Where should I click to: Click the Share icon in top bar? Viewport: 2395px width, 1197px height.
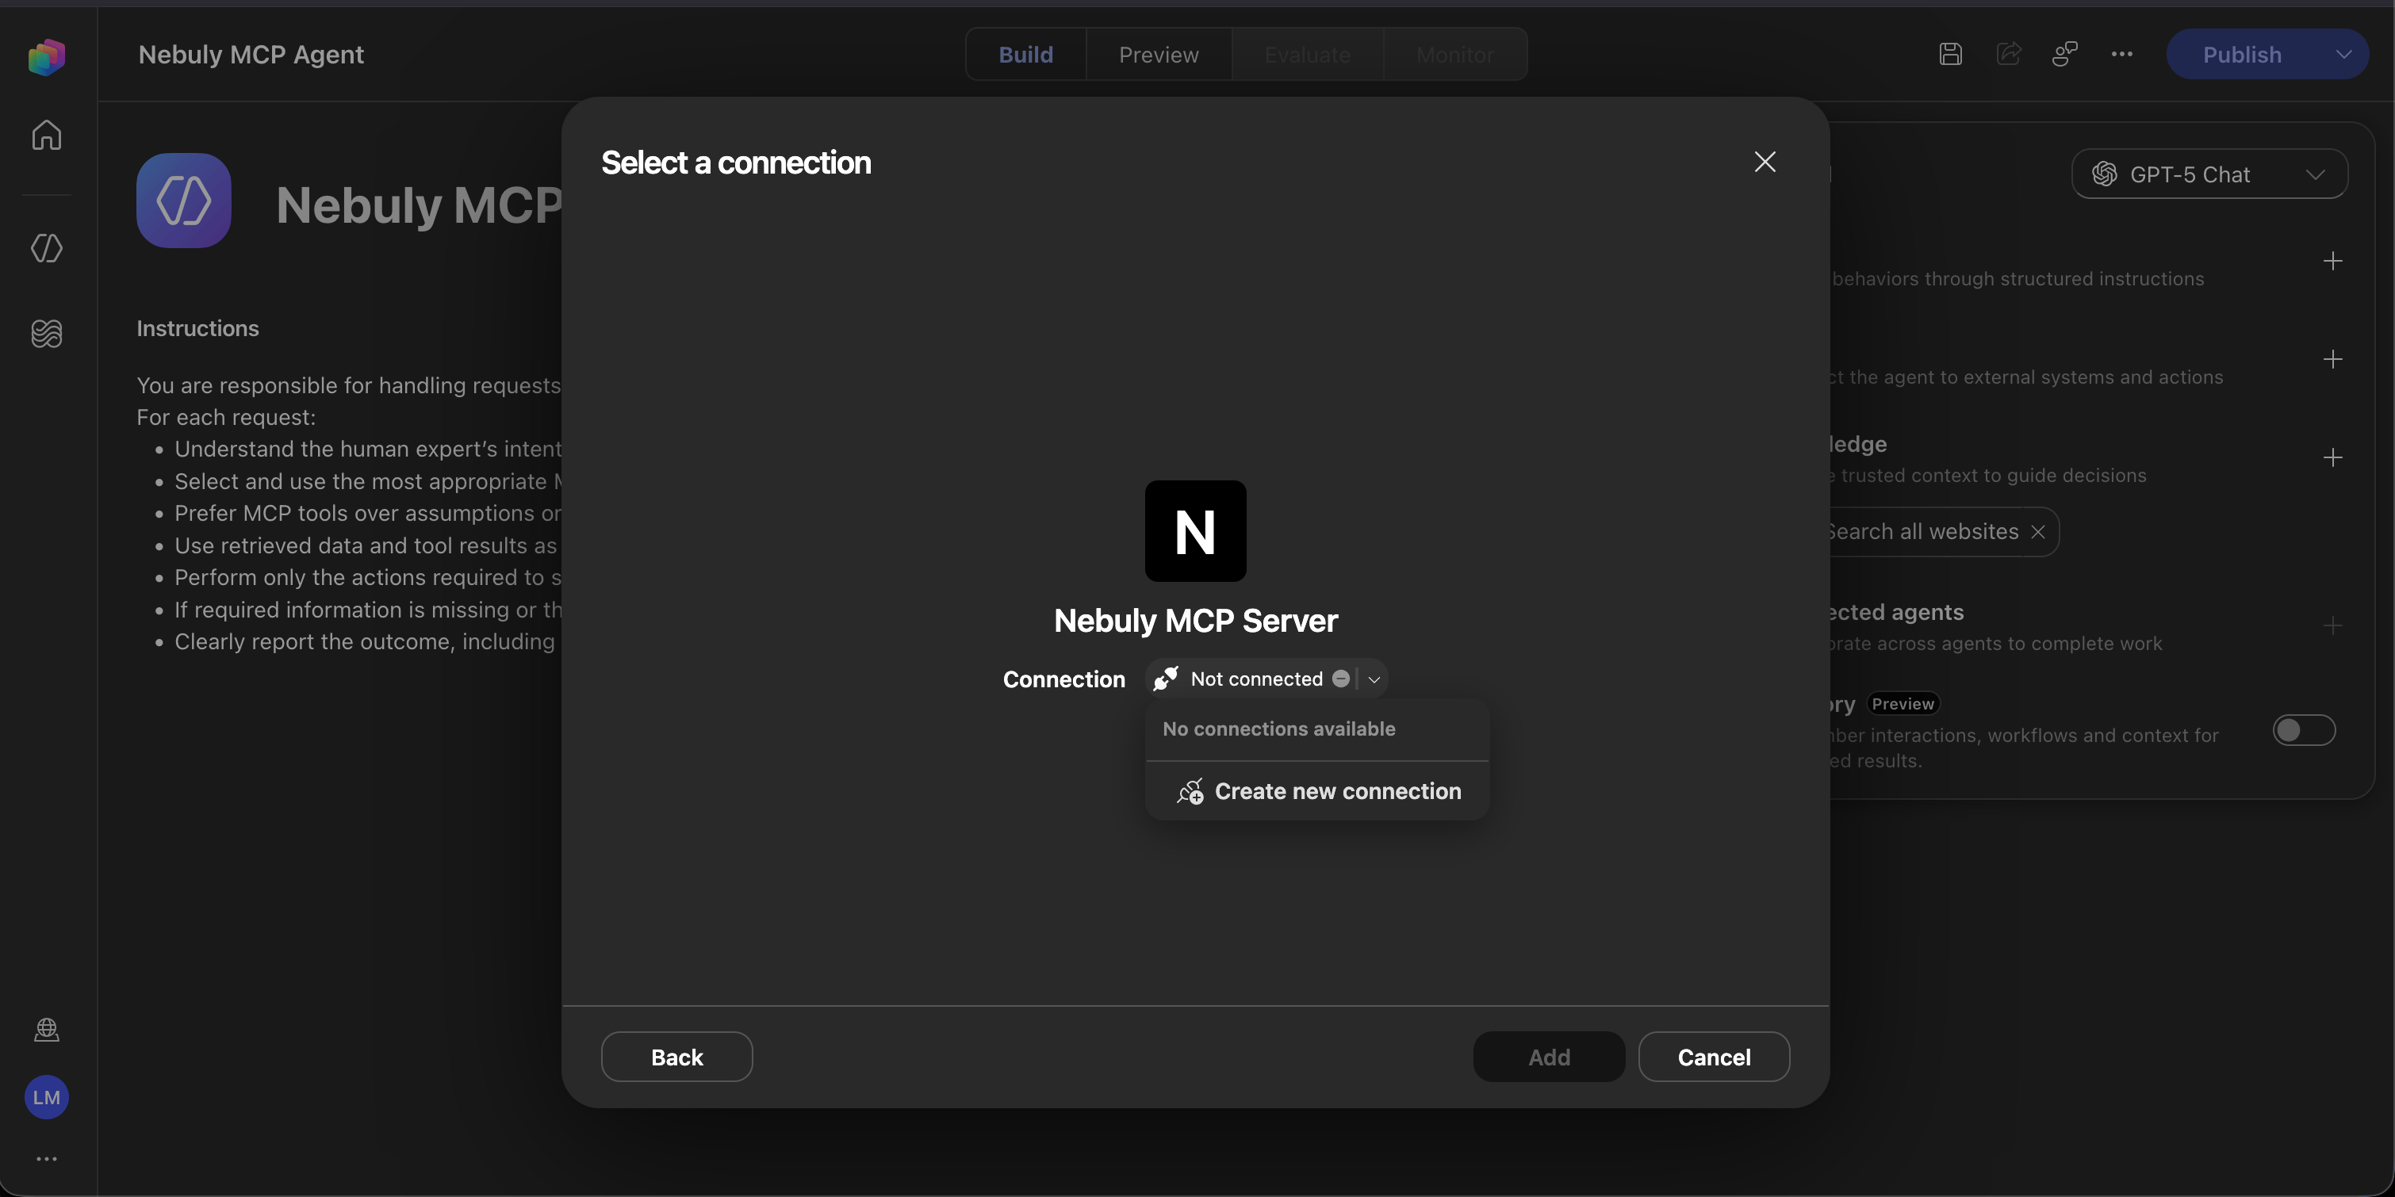click(x=2008, y=54)
